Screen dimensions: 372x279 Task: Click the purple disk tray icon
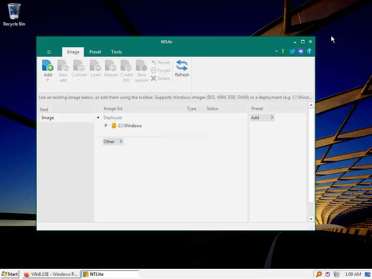(328, 274)
